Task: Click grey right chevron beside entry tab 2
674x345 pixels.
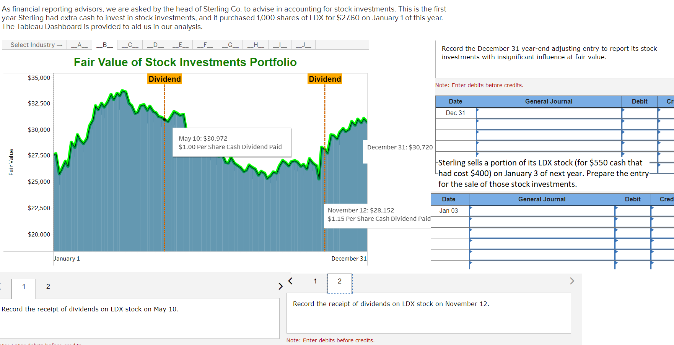Action: [572, 281]
